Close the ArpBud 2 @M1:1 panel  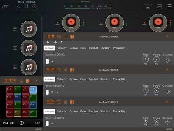click(167, 36)
